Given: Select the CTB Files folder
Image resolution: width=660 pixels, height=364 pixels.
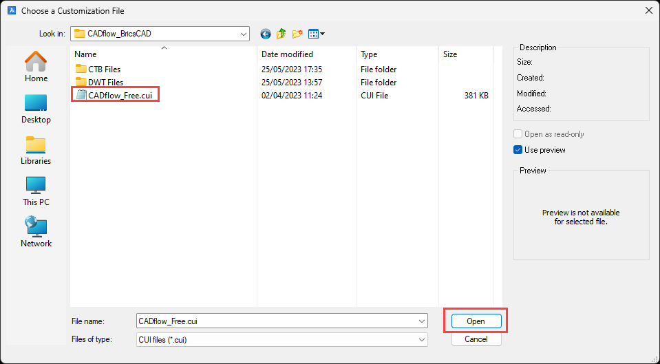Looking at the screenshot, I should click(x=98, y=69).
